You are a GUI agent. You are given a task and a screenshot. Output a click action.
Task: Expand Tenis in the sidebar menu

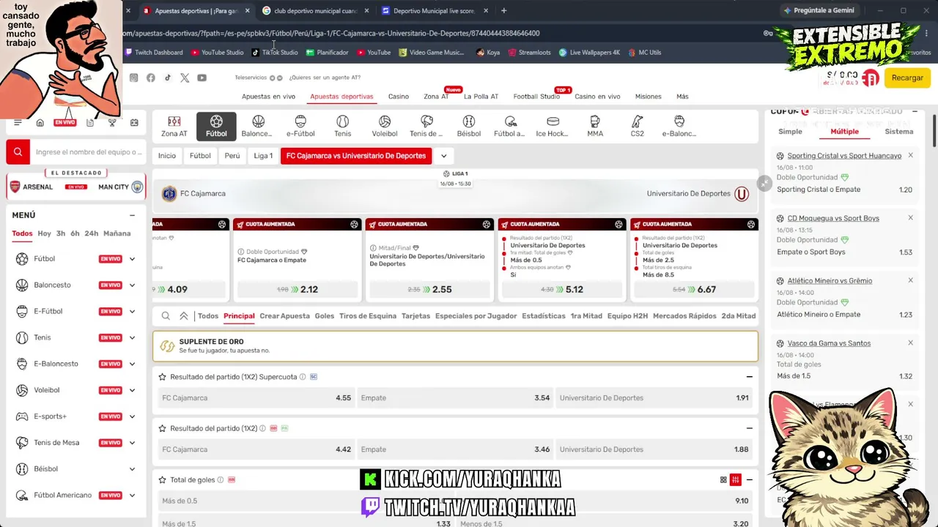pyautogui.click(x=132, y=338)
